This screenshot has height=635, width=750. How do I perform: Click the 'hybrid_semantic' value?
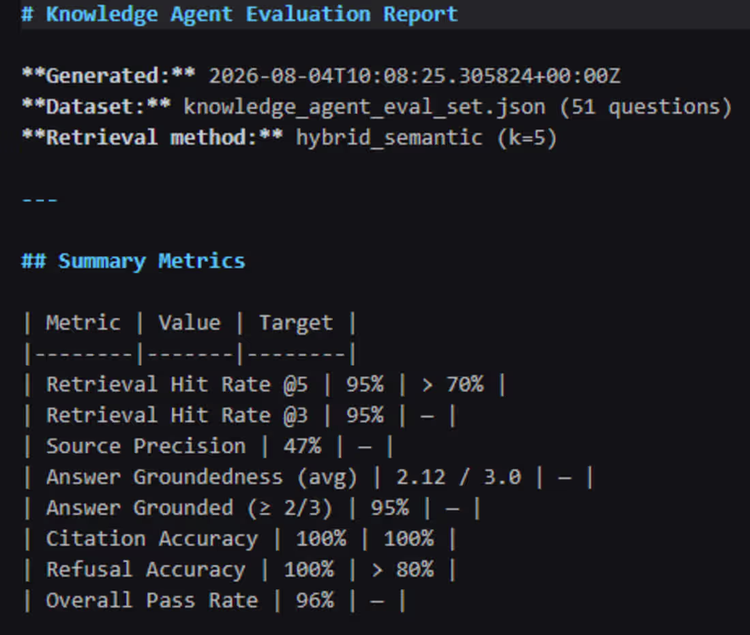[389, 138]
